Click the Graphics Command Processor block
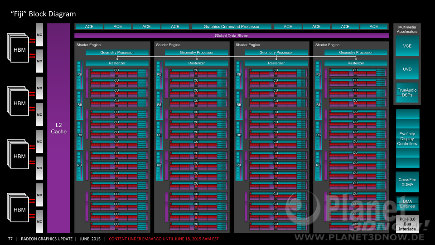Viewport: 435px width, 245px height. click(x=232, y=26)
